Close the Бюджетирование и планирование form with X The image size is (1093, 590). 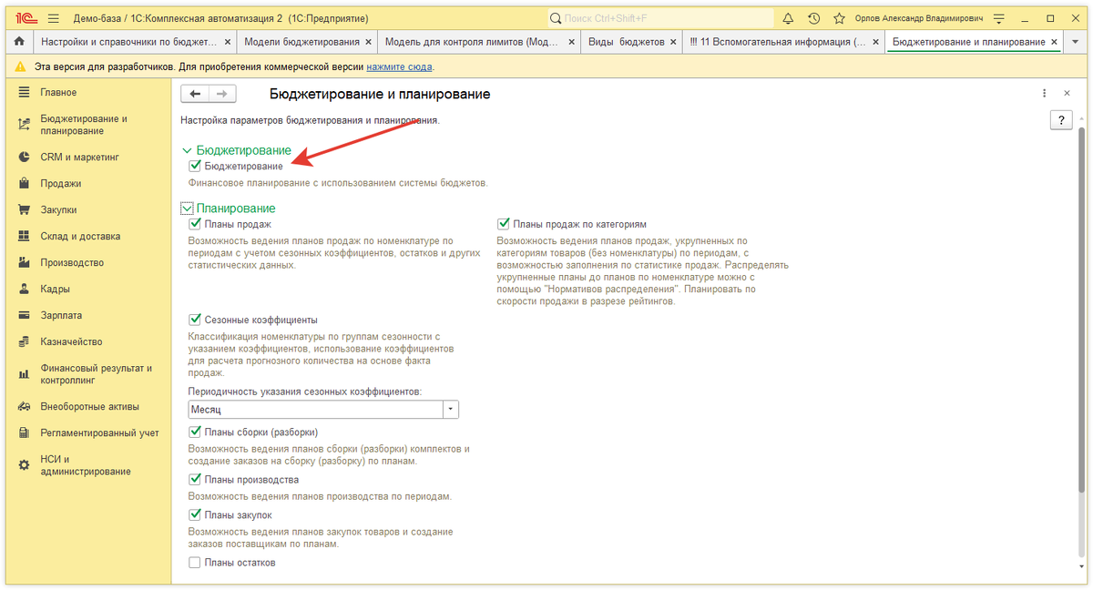[1067, 94]
